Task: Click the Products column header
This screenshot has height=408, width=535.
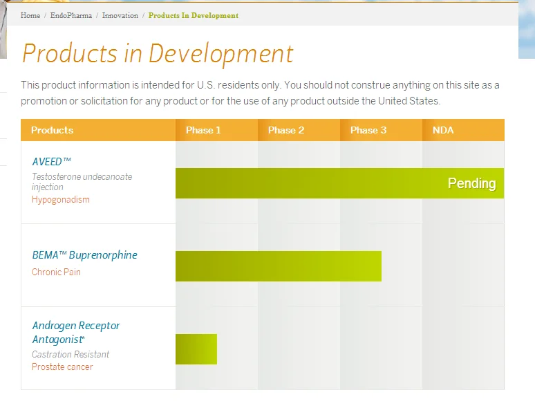Action: pyautogui.click(x=98, y=130)
